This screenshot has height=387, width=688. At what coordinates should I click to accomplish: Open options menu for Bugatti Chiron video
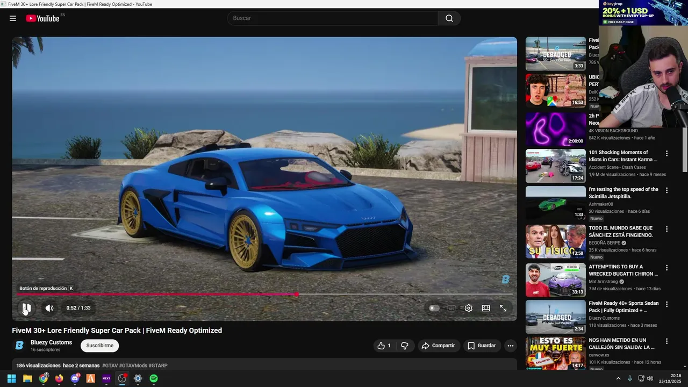pyautogui.click(x=666, y=268)
